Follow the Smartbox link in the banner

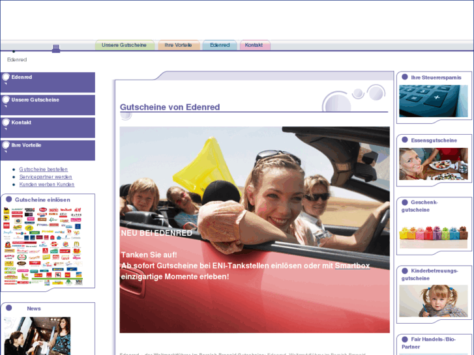[353, 266]
